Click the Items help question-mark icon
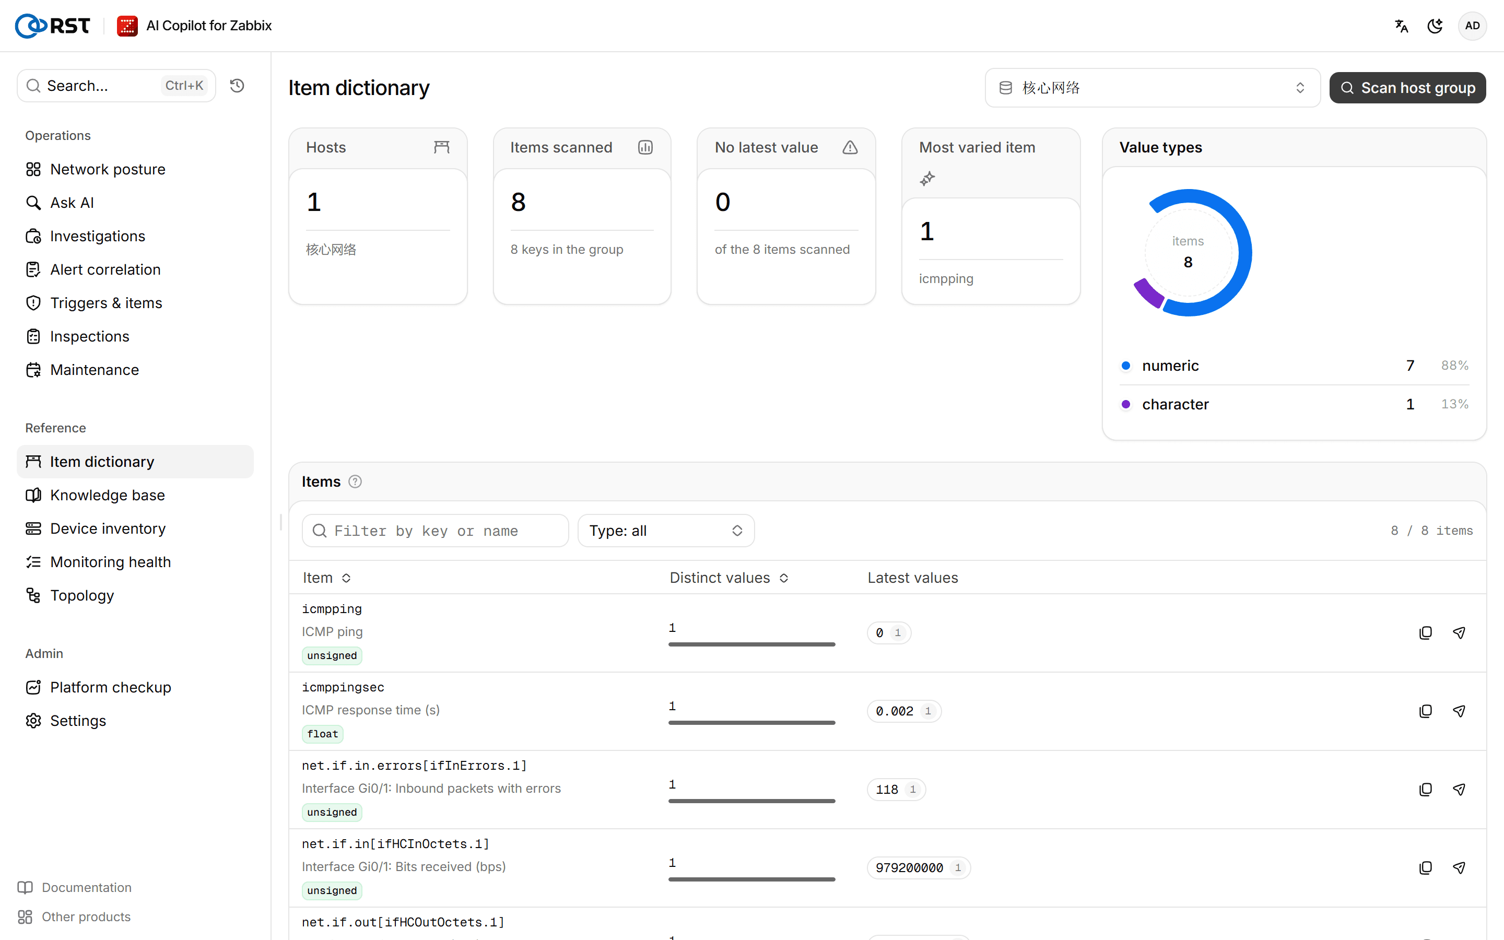The image size is (1504, 940). point(355,482)
